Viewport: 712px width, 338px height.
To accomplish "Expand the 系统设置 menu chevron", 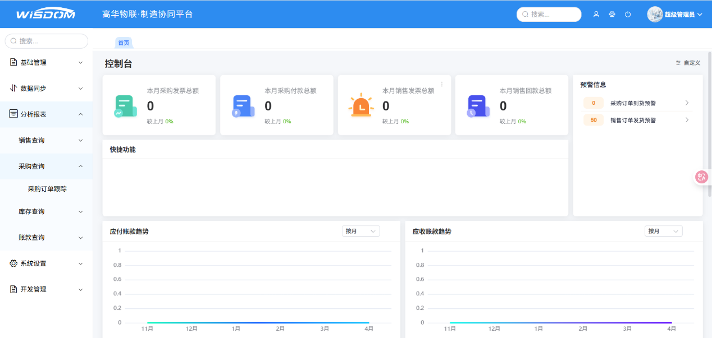I will (x=80, y=263).
